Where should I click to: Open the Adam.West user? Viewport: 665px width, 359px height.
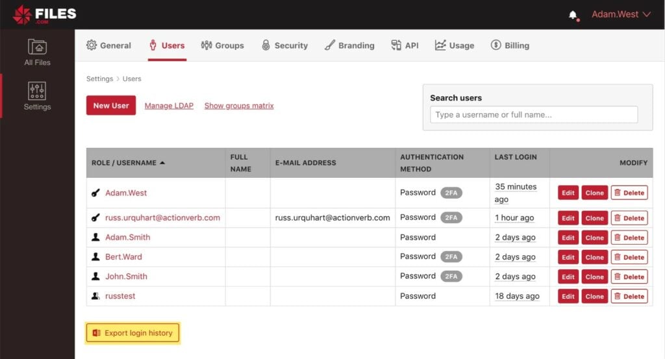tap(126, 193)
